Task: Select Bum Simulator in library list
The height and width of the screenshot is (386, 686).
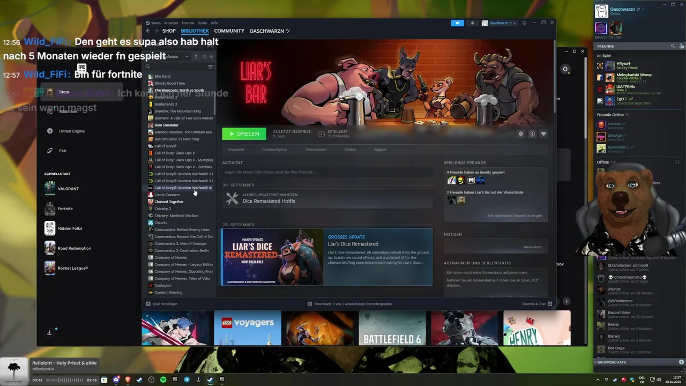Action: pyautogui.click(x=166, y=125)
